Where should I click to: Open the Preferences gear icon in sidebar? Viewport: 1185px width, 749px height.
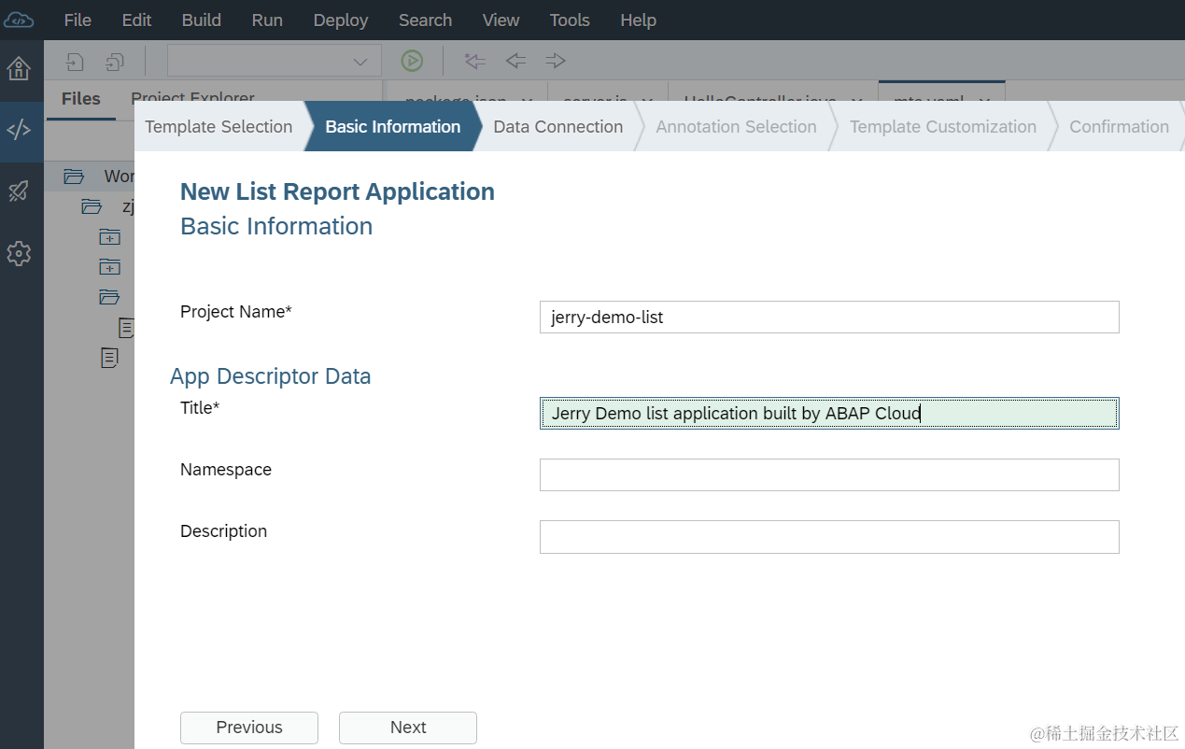[x=19, y=253]
